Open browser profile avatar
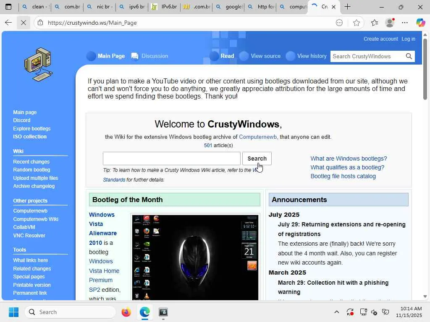The width and height of the screenshot is (430, 322). 390,23
